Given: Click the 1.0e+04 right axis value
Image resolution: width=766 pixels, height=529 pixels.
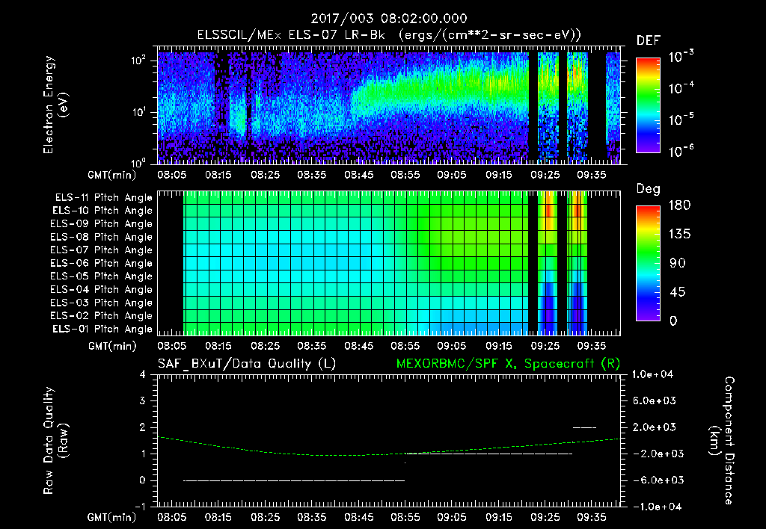Looking at the screenshot, I should coord(652,375).
